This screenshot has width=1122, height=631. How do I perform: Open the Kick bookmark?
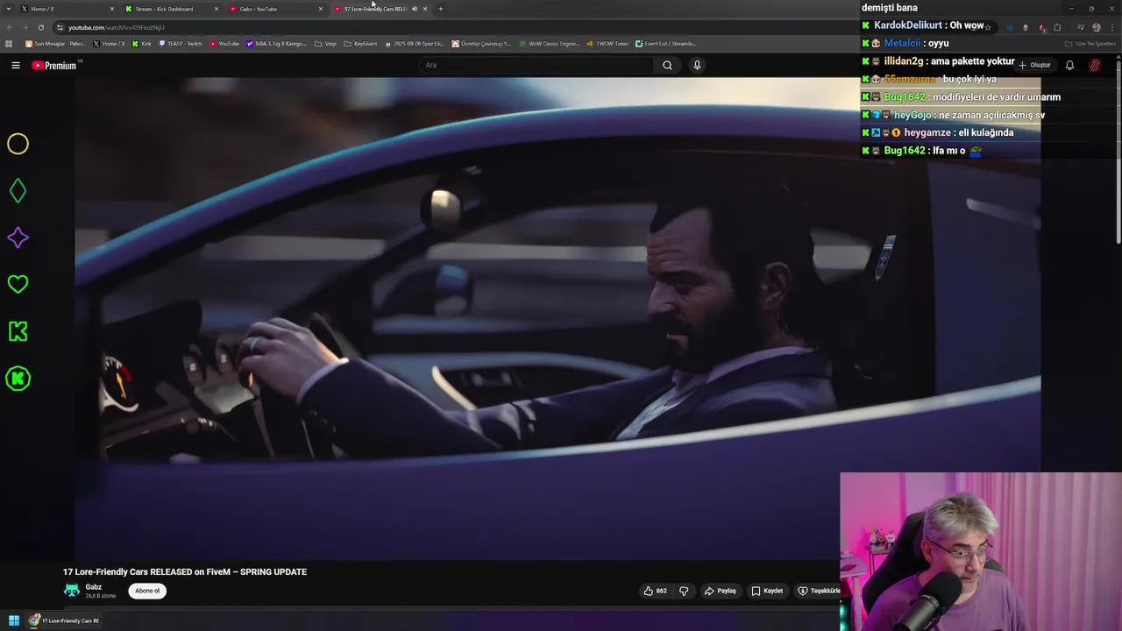coord(141,44)
